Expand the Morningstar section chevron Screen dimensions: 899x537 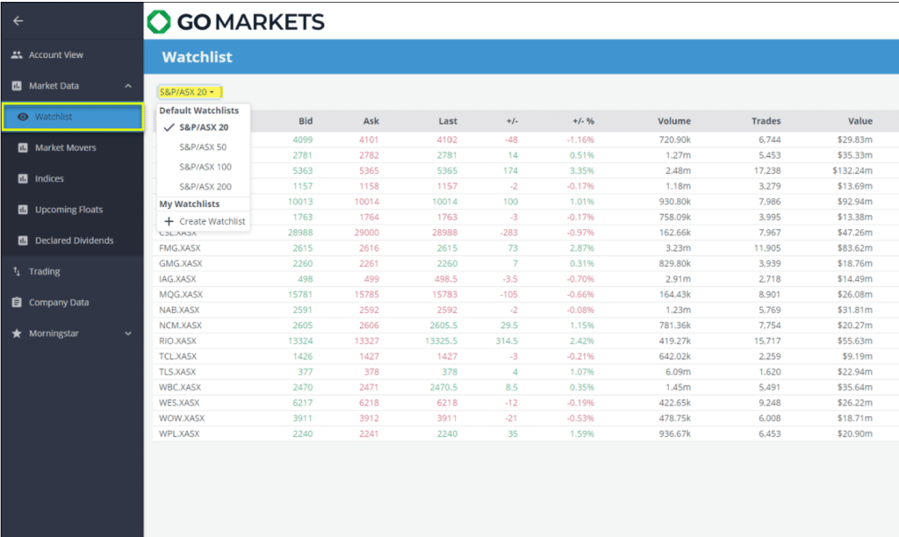128,333
